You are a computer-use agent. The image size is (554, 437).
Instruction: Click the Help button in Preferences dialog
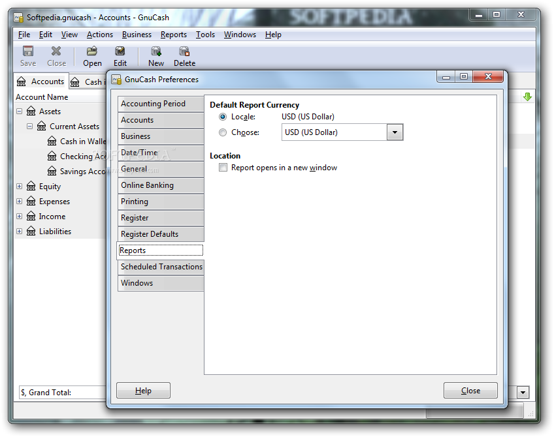click(x=143, y=391)
